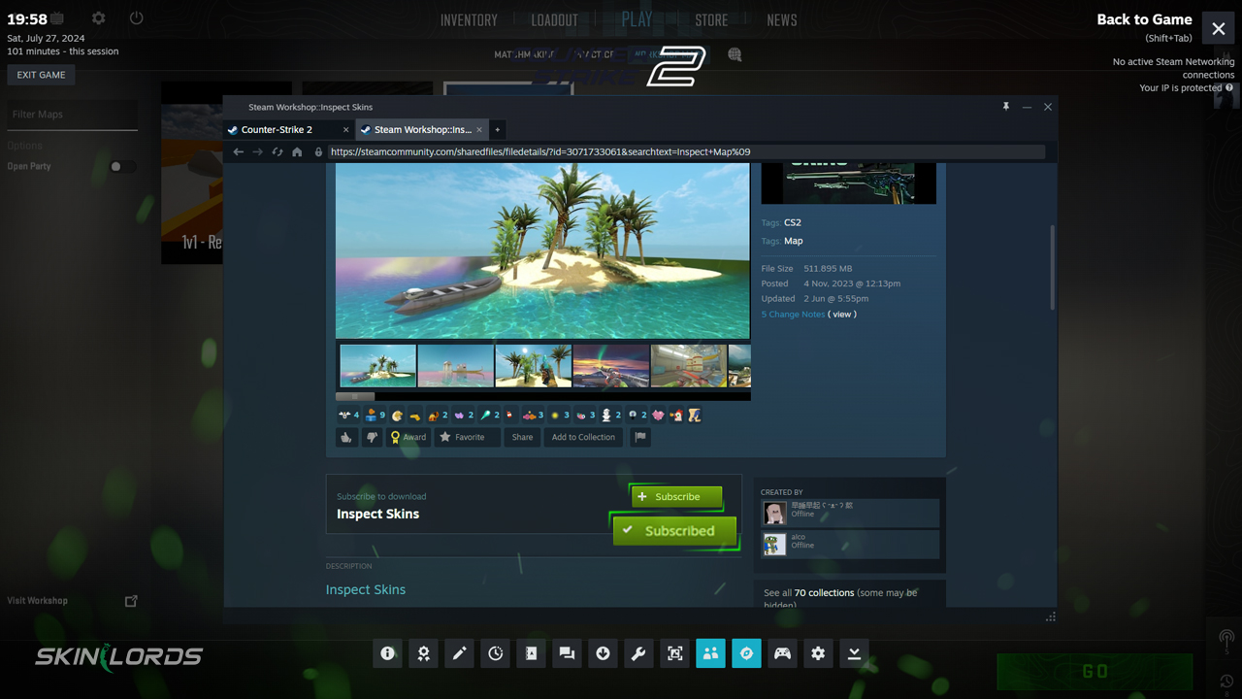Open the discussions chat bubbles icon
1242x699 pixels.
point(567,653)
